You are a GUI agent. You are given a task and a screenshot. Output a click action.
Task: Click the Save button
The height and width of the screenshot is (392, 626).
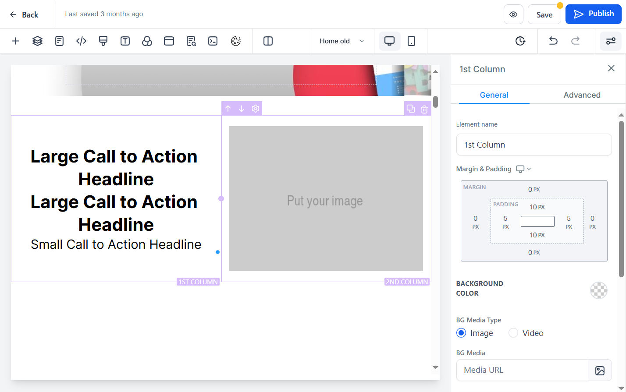(544, 14)
